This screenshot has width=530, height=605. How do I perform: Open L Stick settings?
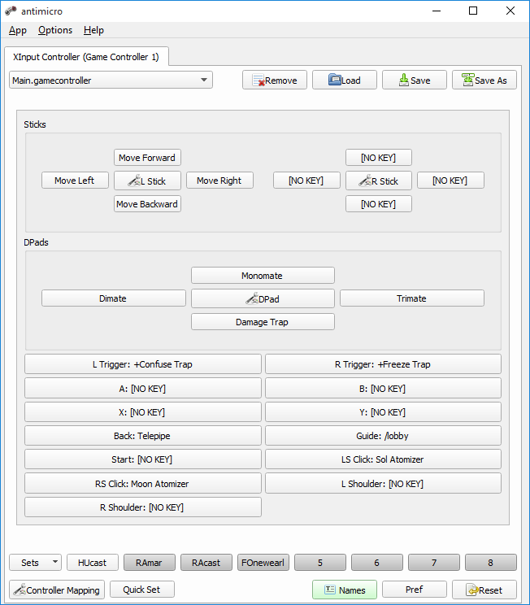point(147,181)
